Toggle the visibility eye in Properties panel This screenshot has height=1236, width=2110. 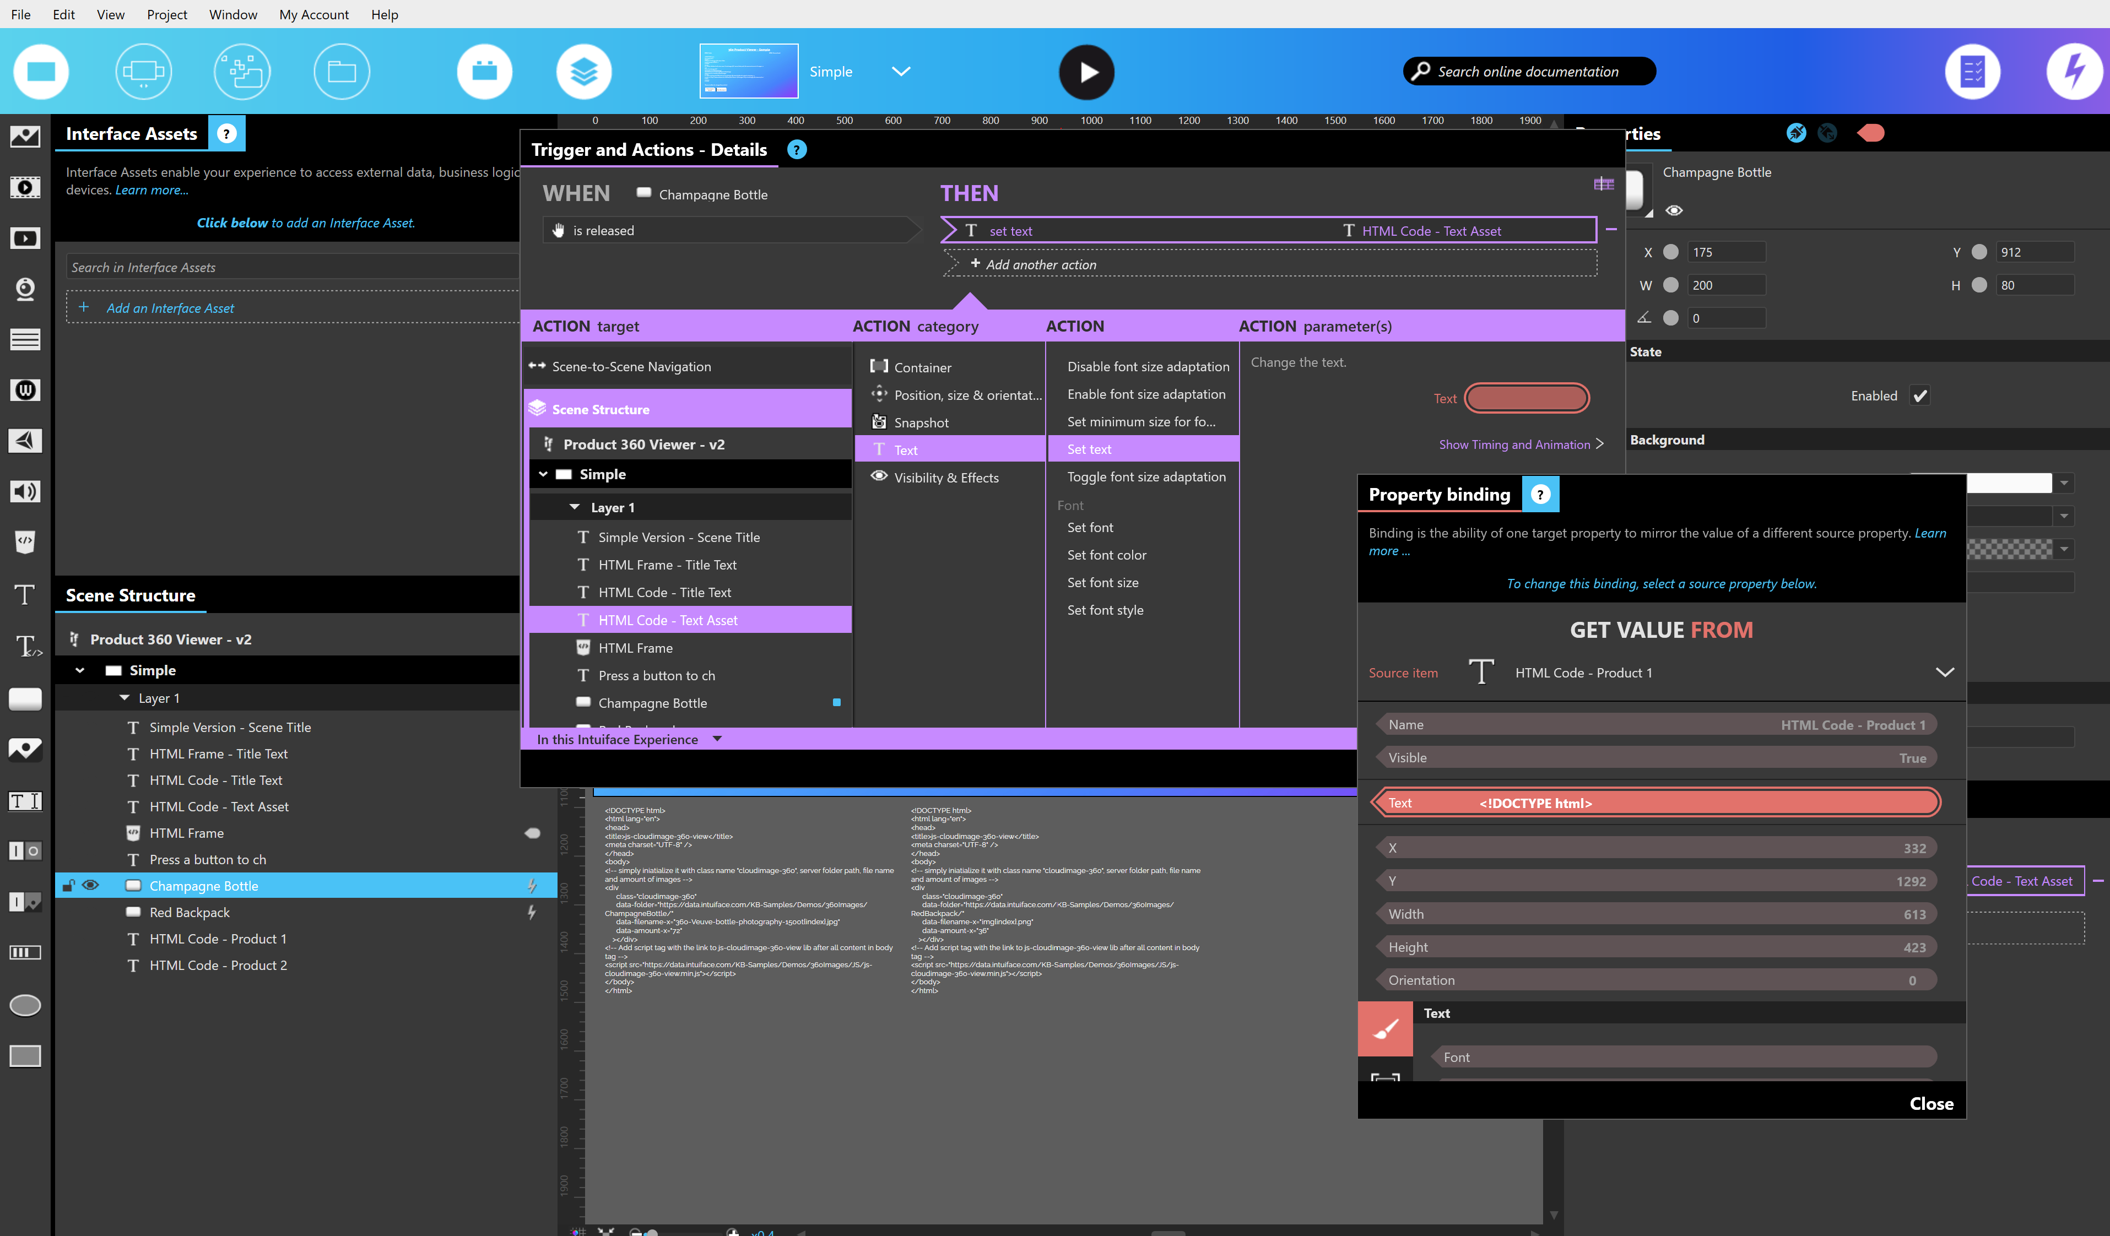pos(1674,210)
